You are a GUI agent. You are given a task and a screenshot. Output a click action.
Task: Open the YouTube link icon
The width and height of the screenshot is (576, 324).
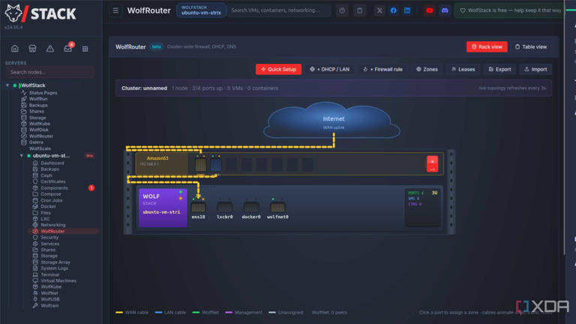click(430, 10)
